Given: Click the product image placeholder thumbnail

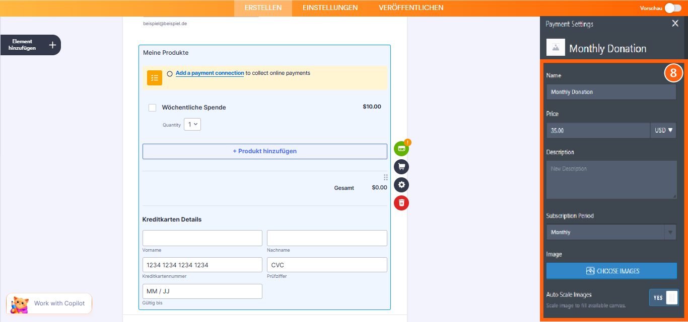Looking at the screenshot, I should point(556,47).
